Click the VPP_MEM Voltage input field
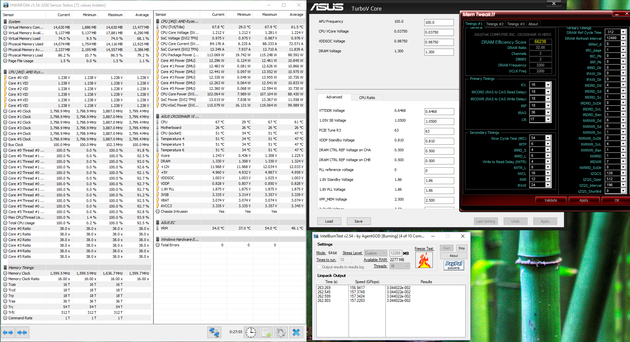This screenshot has width=630, height=342. click(439, 200)
